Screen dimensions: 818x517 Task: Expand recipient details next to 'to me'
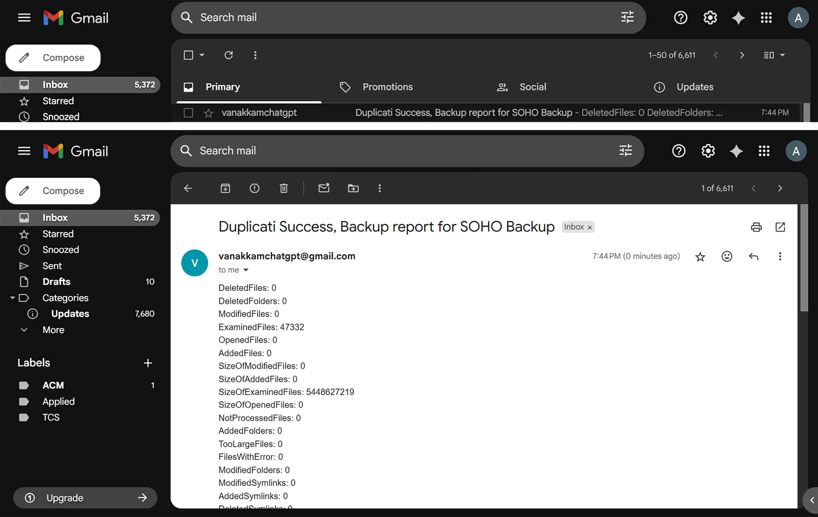tap(246, 270)
